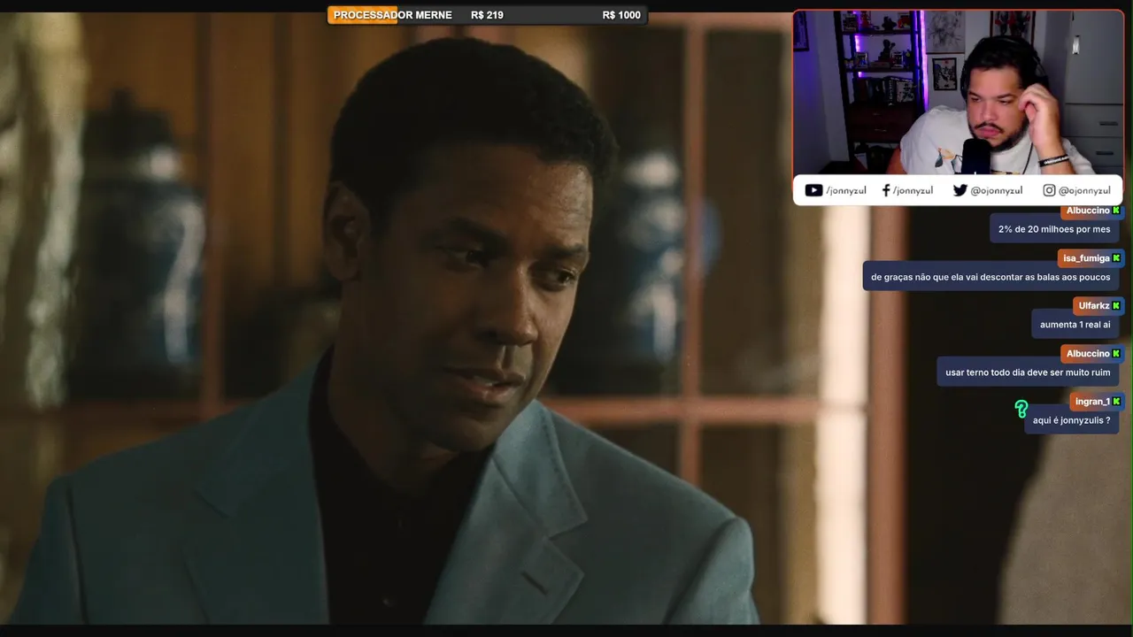The width and height of the screenshot is (1133, 637).
Task: Select Albuccino above the 'usar terno' message
Action: [x=1088, y=354]
